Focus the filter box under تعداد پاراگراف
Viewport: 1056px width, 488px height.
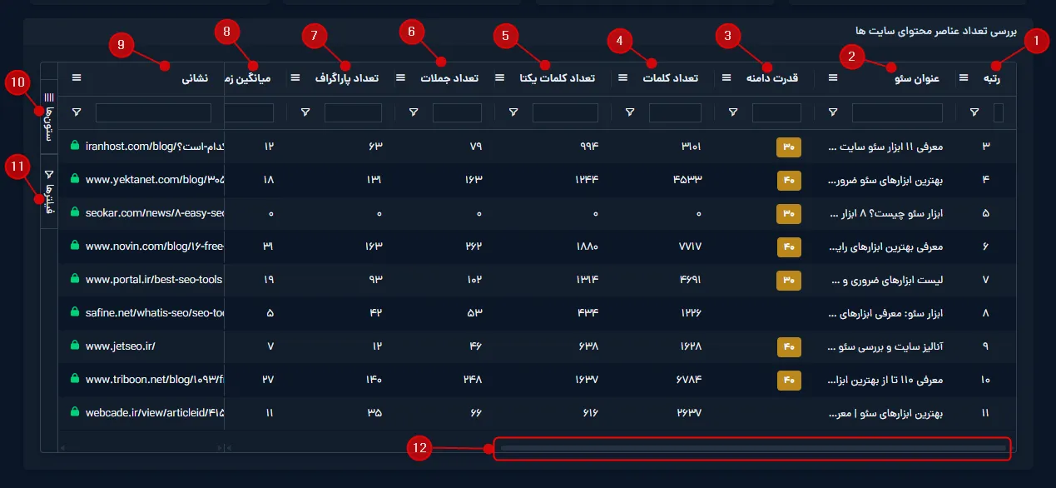tap(353, 112)
